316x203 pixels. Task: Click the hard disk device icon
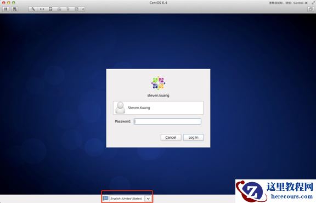[x=50, y=9]
